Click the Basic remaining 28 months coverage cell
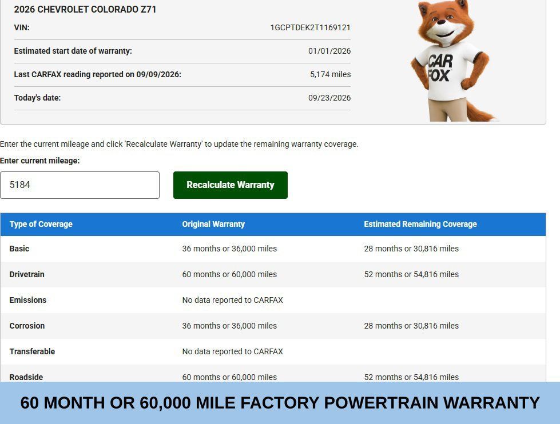The image size is (560, 424). point(411,249)
